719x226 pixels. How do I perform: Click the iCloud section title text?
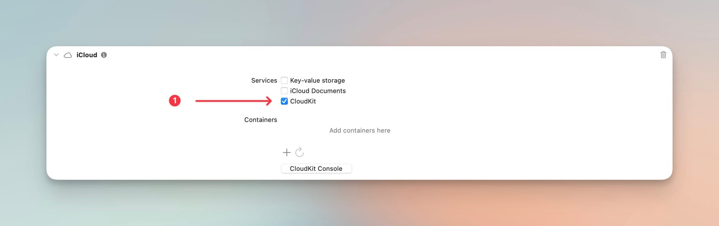pyautogui.click(x=87, y=55)
